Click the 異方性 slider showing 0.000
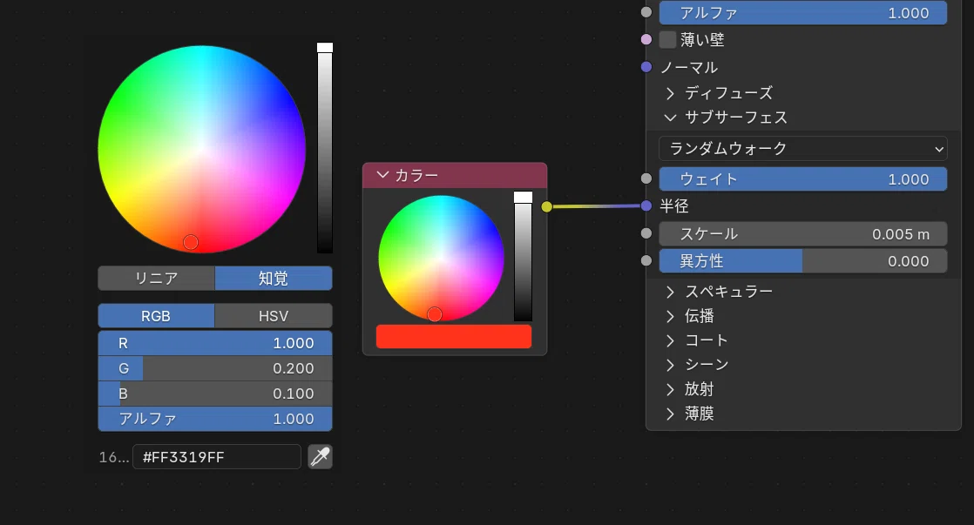Viewport: 974px width, 525px height. [802, 261]
